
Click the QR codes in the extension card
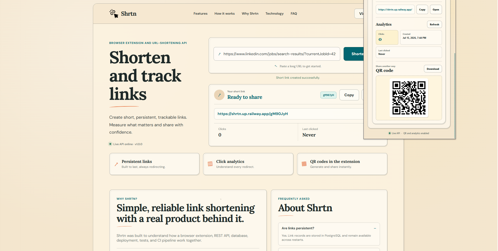click(342, 164)
